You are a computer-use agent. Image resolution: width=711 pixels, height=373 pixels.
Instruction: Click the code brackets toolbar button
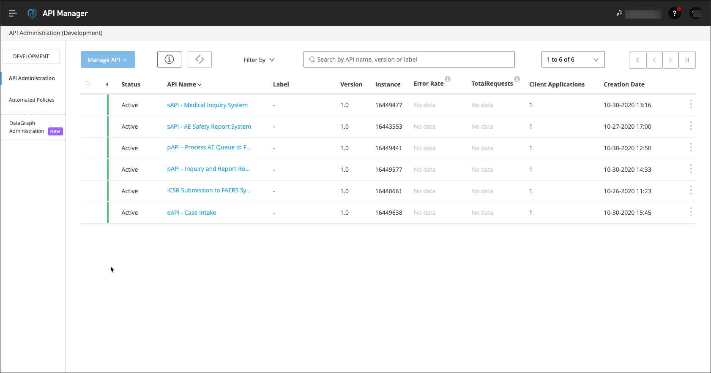click(x=200, y=59)
